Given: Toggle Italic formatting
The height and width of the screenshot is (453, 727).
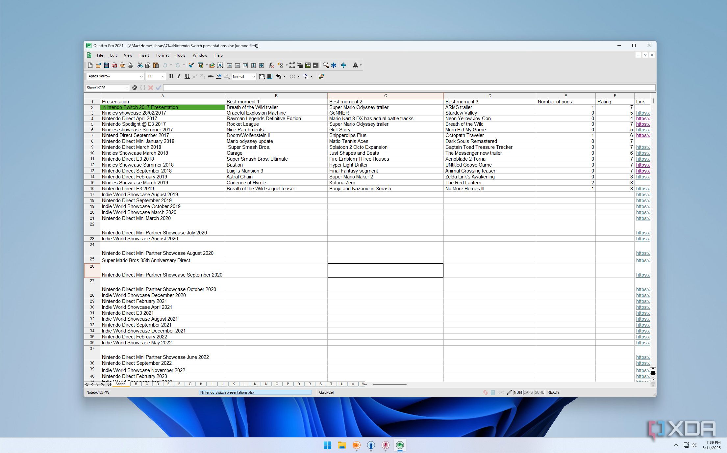Looking at the screenshot, I should pyautogui.click(x=179, y=76).
